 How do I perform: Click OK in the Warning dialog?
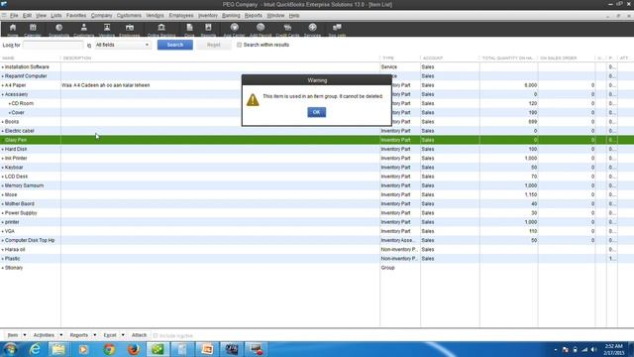[x=317, y=112]
